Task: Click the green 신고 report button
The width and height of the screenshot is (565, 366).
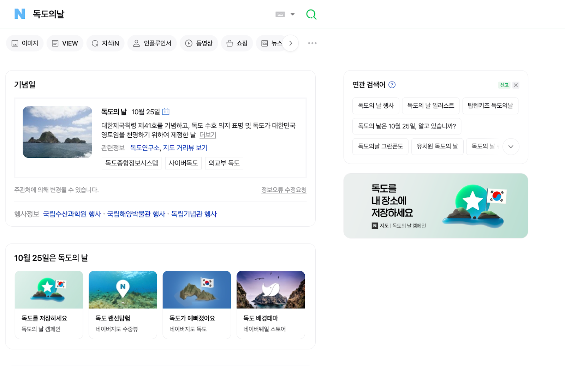Action: [x=504, y=85]
